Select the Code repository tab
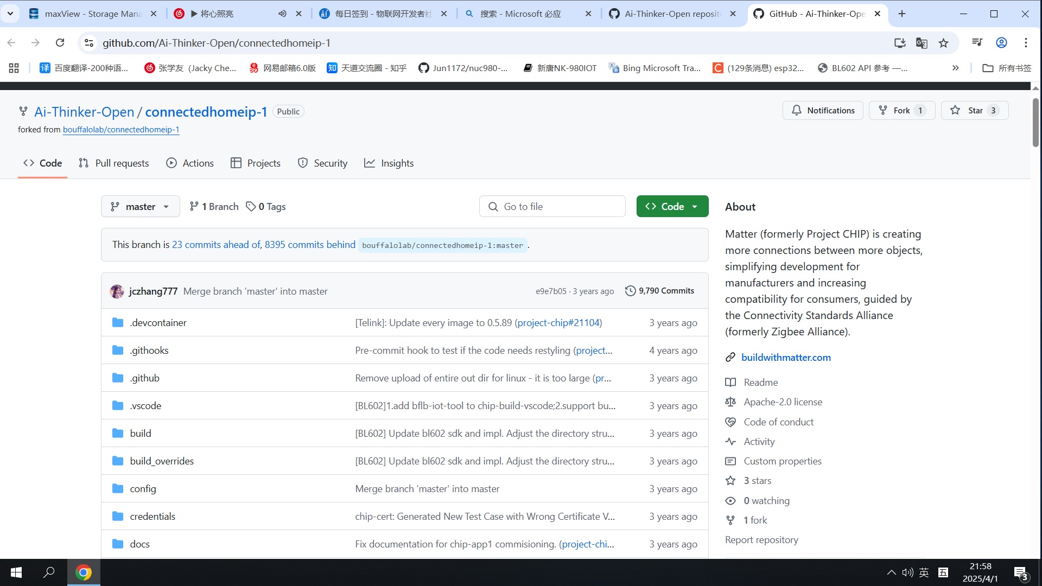Screen dimensions: 1042x586 (42, 163)
